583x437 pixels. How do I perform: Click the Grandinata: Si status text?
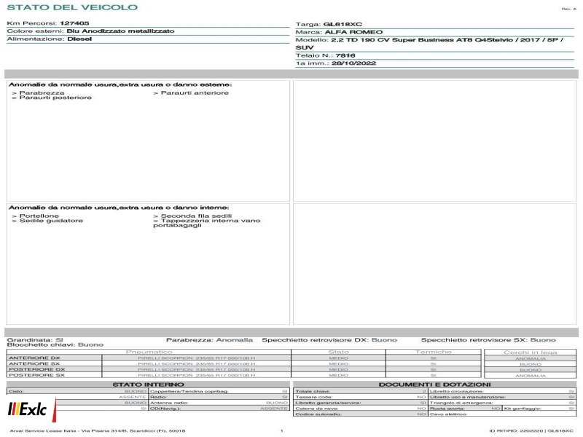(x=35, y=339)
